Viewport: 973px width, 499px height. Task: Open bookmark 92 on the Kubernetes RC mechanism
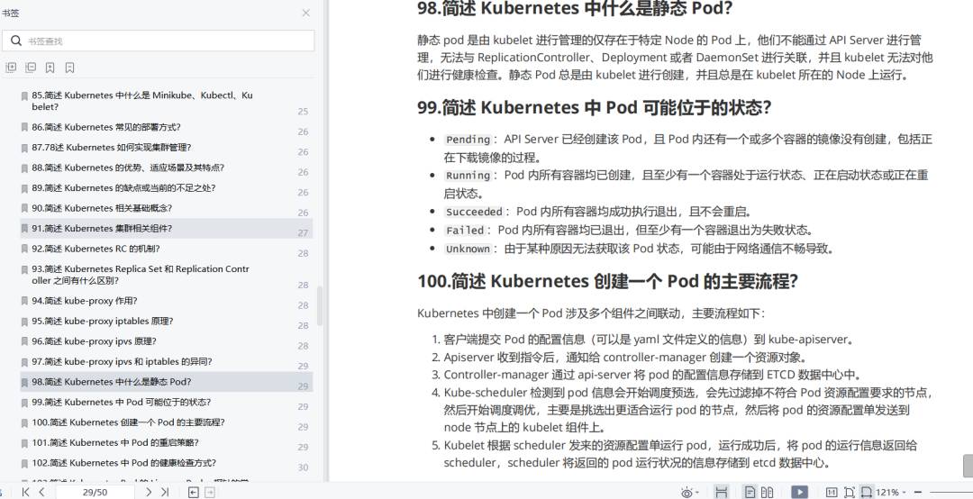pos(167,249)
